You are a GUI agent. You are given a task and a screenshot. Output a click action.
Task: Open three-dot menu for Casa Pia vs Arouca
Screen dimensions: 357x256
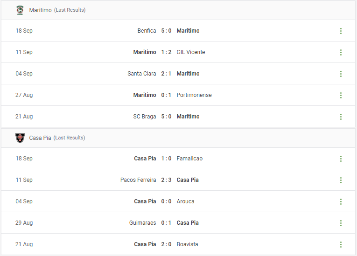[341, 201]
